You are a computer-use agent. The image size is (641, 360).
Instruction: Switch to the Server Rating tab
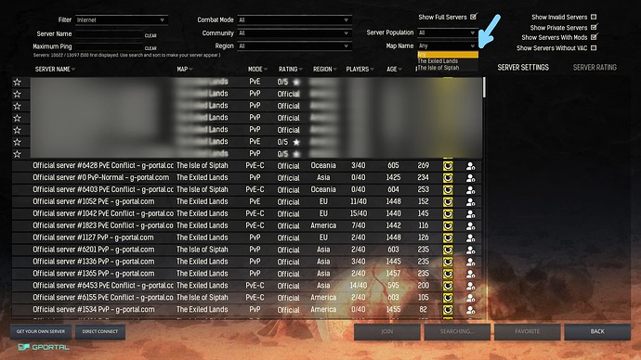pyautogui.click(x=595, y=68)
